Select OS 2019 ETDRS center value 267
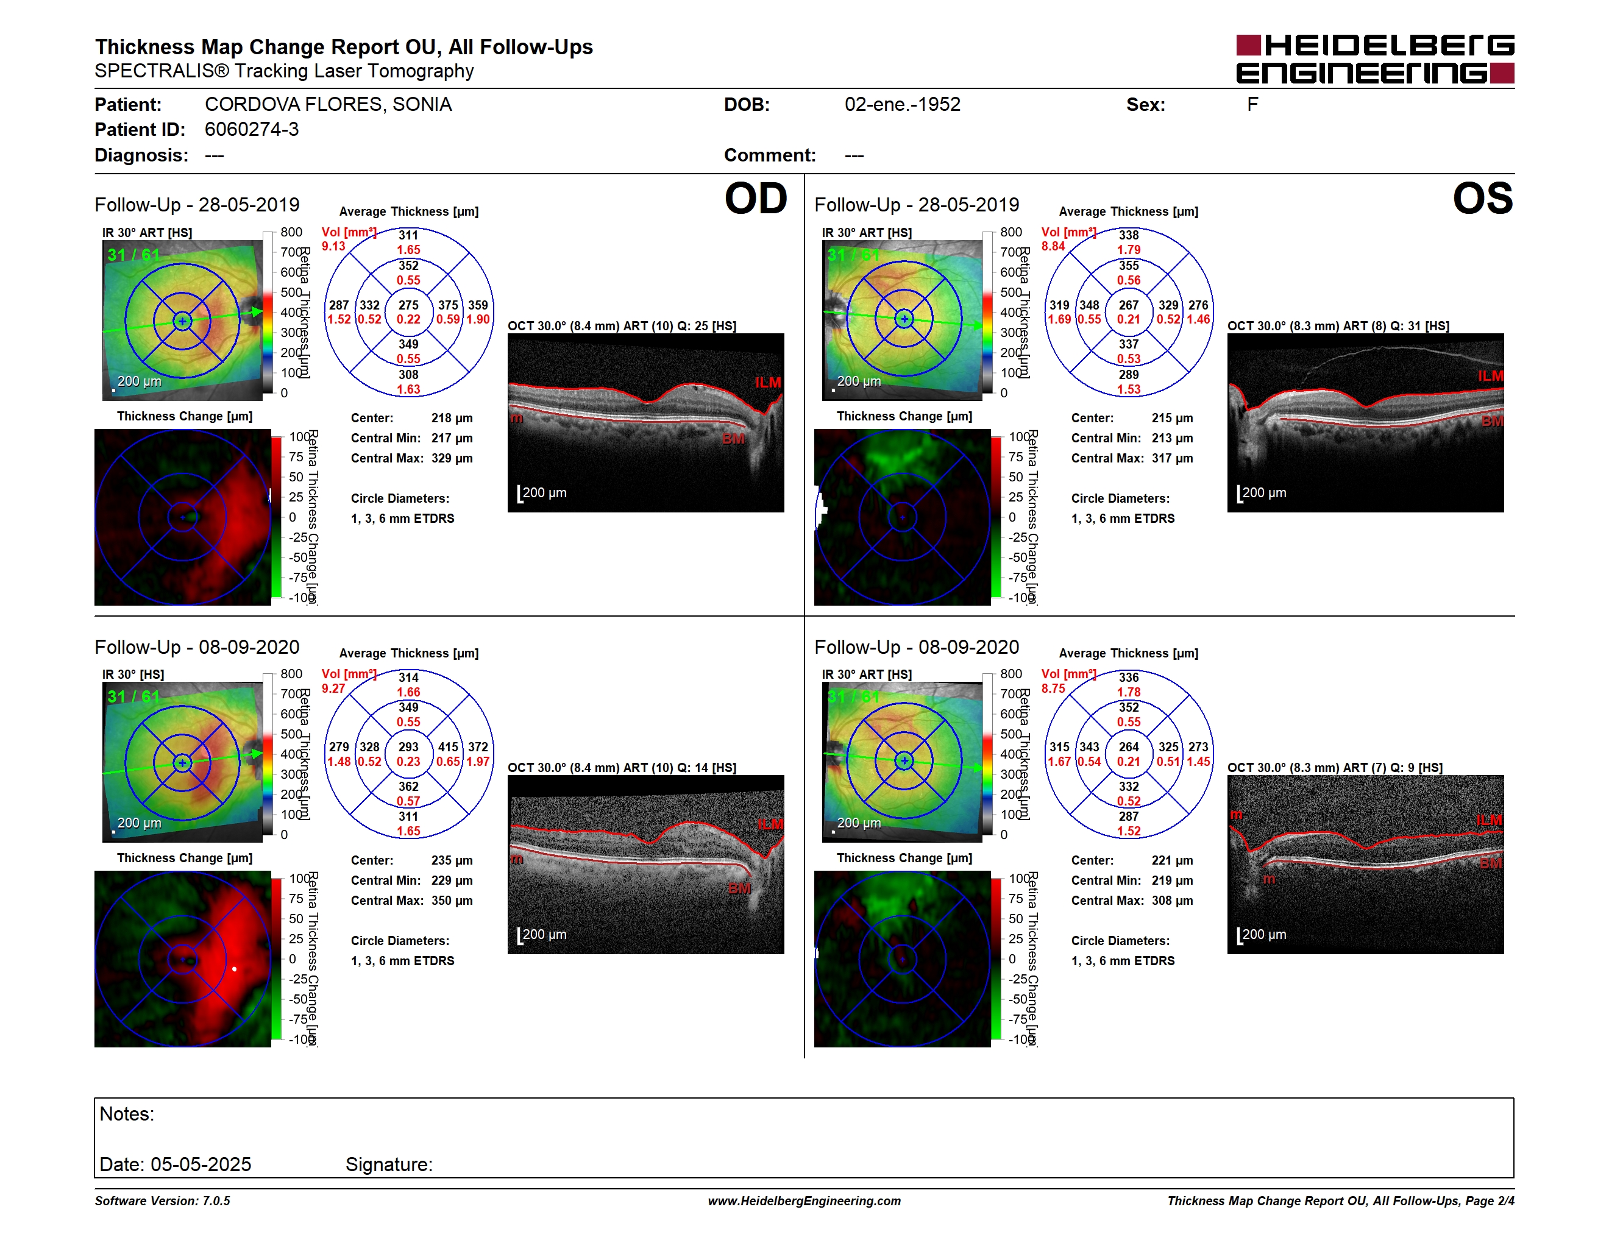Image resolution: width=1609 pixels, height=1243 pixels. tap(1129, 305)
